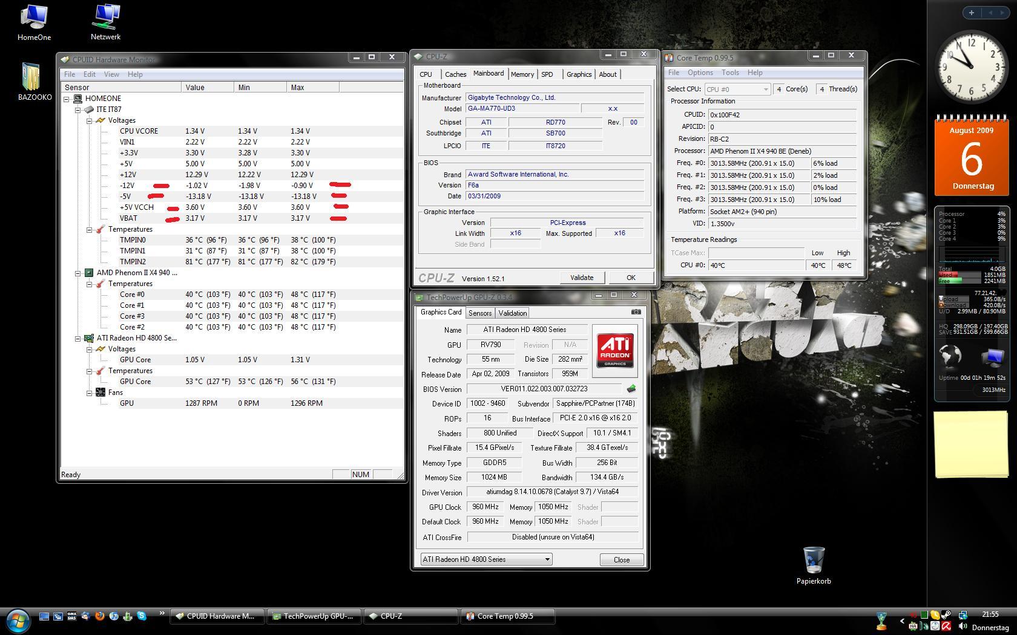Select the TMPIN2 temperature row
Screen dimensions: 1017x635
[x=231, y=262]
